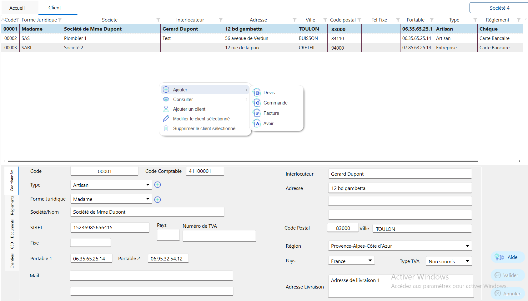This screenshot has width=528, height=301.
Task: Click the Société 4 button
Action: tap(499, 8)
